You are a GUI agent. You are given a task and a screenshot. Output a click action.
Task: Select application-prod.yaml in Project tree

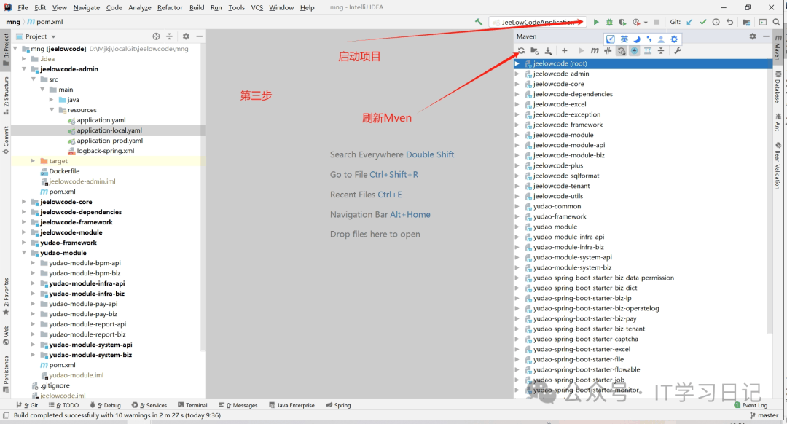pos(109,141)
